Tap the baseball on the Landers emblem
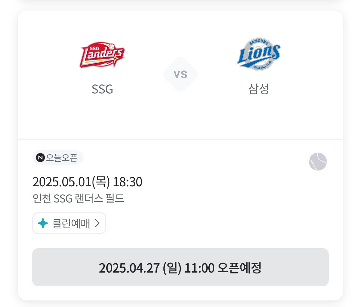This screenshot has width=361, height=307. tap(111, 47)
